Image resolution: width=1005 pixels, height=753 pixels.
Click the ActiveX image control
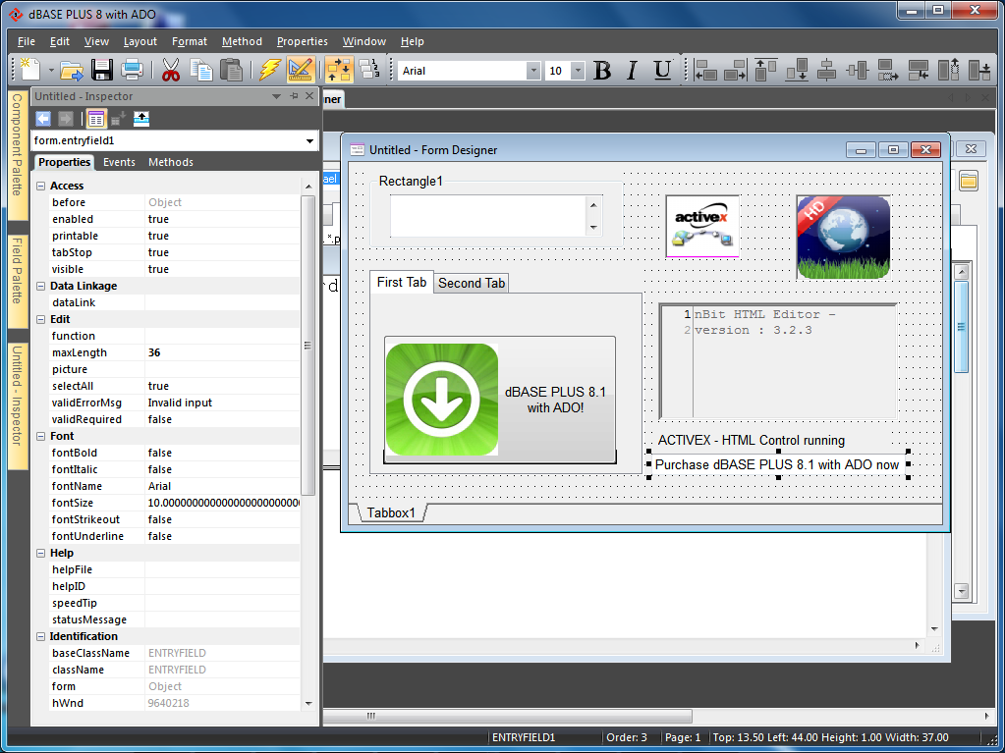702,226
